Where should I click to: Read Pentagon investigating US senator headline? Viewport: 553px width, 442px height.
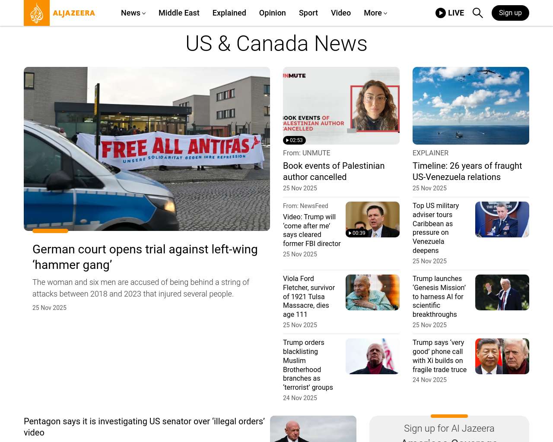pyautogui.click(x=144, y=426)
